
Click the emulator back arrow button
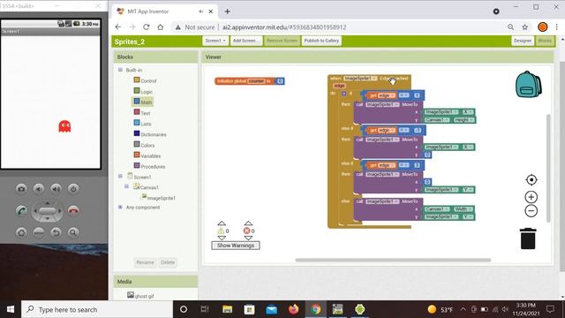point(56,232)
